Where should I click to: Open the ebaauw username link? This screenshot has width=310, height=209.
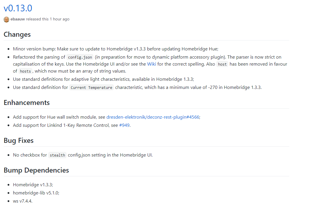coord(18,19)
